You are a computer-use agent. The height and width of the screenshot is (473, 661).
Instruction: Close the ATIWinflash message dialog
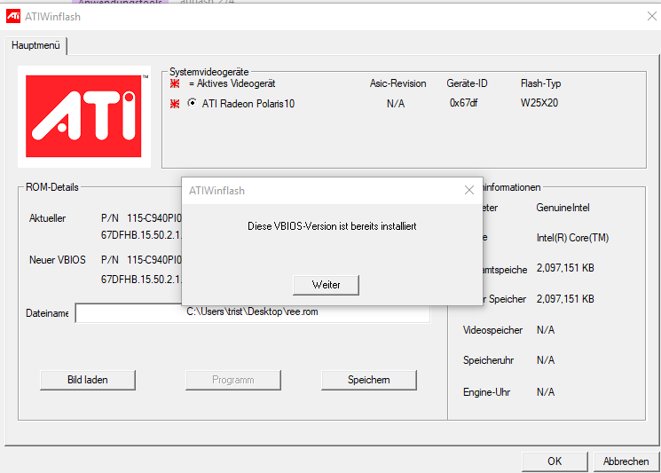469,191
